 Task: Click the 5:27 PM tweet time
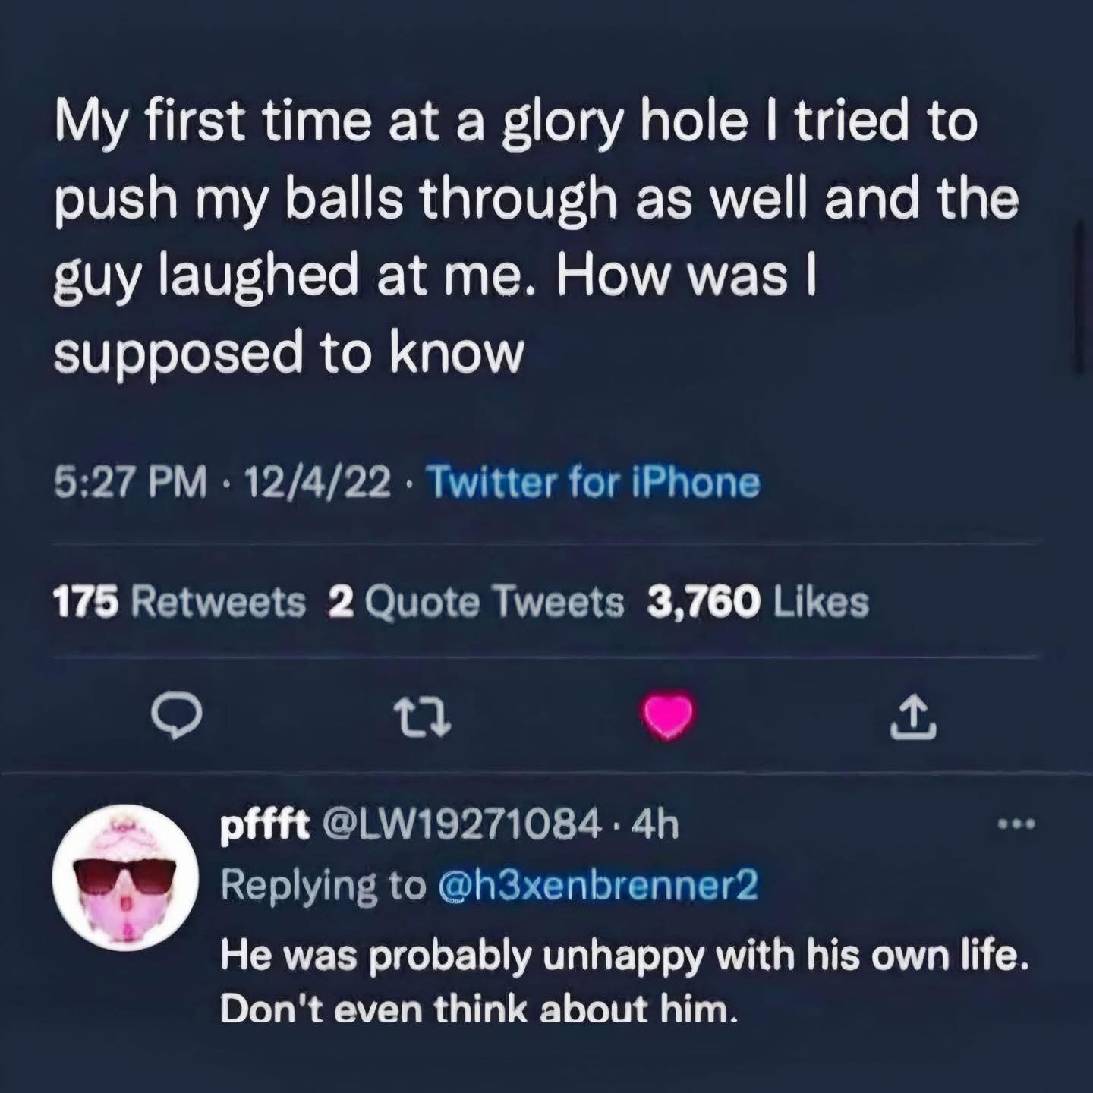coord(130,482)
